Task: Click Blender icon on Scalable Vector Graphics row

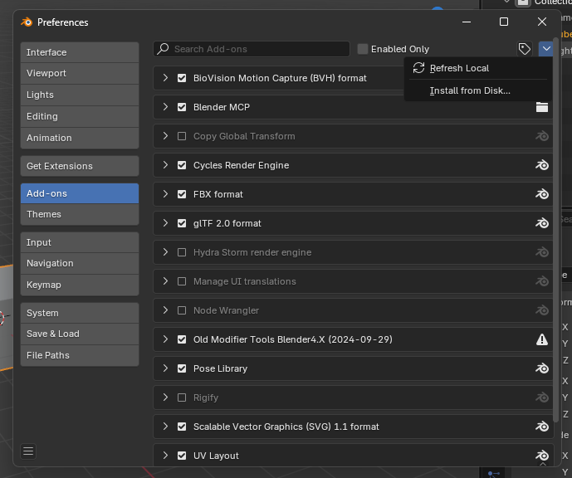Action: [542, 427]
